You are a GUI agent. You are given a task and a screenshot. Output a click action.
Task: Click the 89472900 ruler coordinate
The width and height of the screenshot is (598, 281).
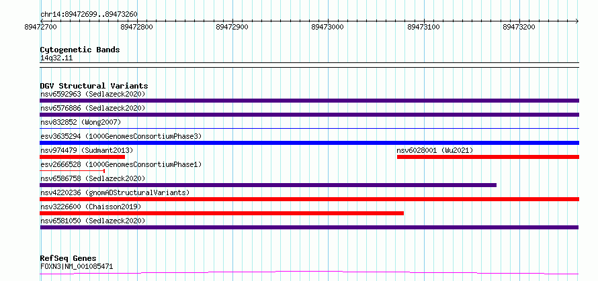[232, 27]
